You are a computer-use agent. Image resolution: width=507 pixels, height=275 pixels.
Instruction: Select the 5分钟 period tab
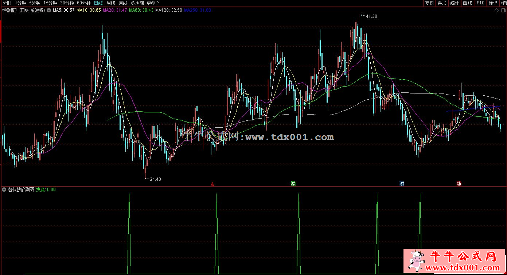click(35, 3)
